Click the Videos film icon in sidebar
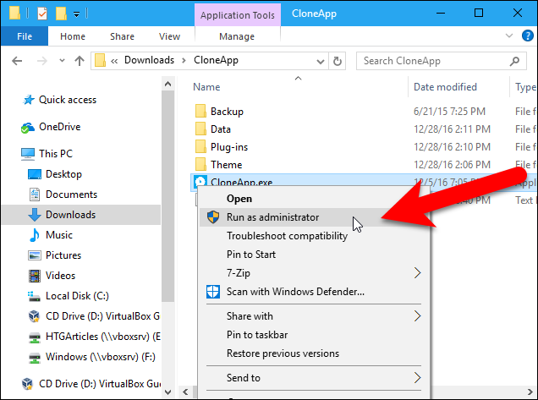 [x=35, y=276]
